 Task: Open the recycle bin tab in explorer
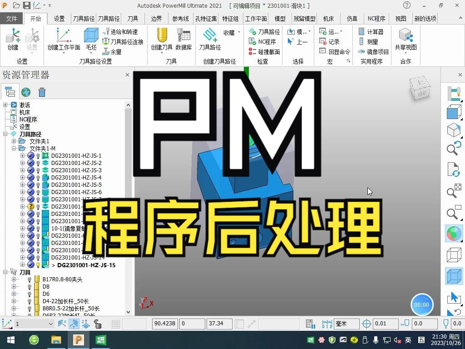tap(42, 92)
